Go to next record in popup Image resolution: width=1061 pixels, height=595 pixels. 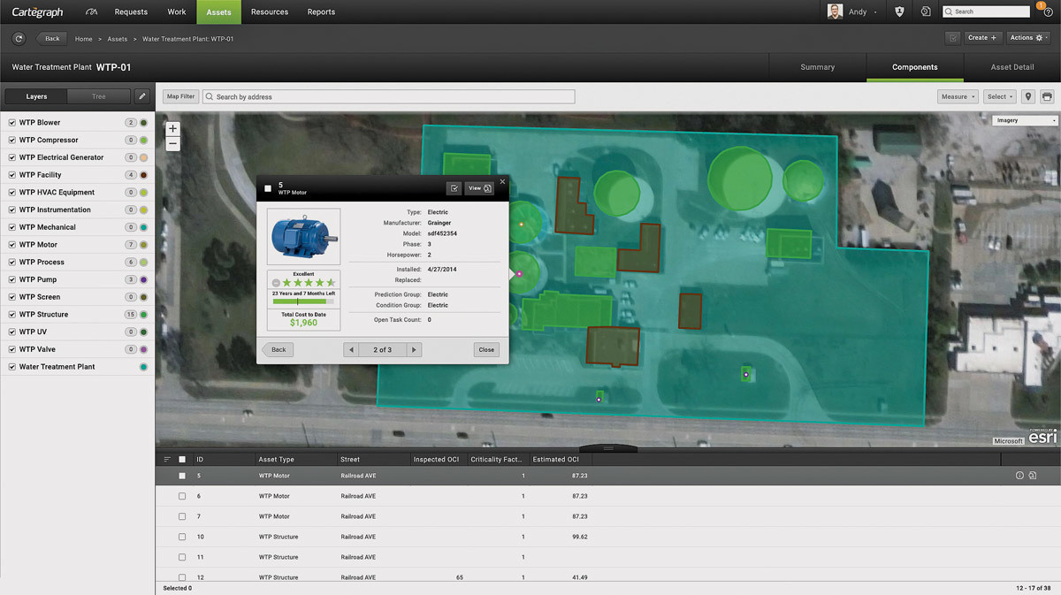(x=414, y=350)
